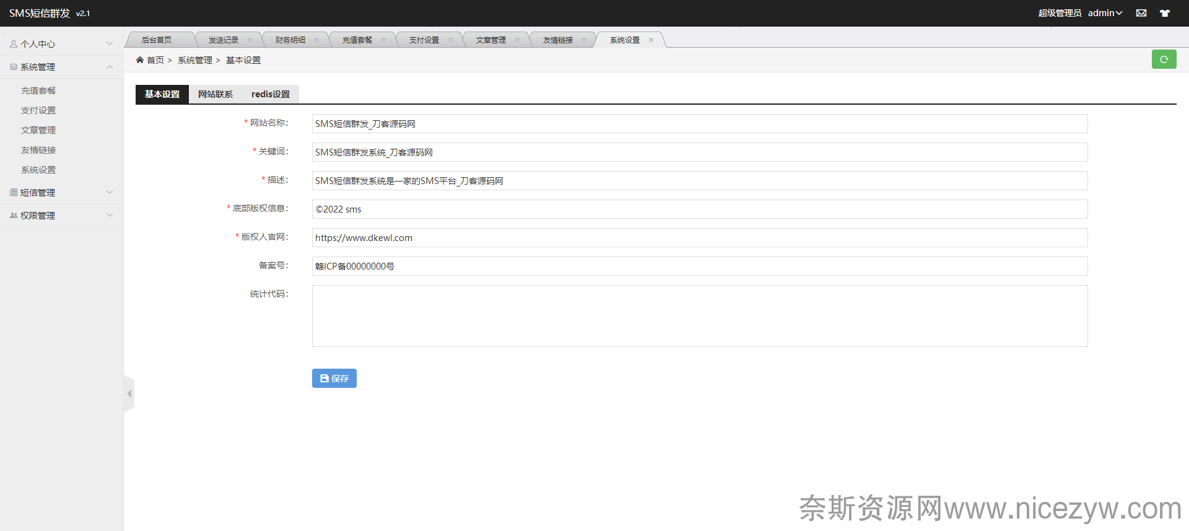Select the 基本设置 settings tab
Image resolution: width=1189 pixels, height=531 pixels.
coord(162,94)
